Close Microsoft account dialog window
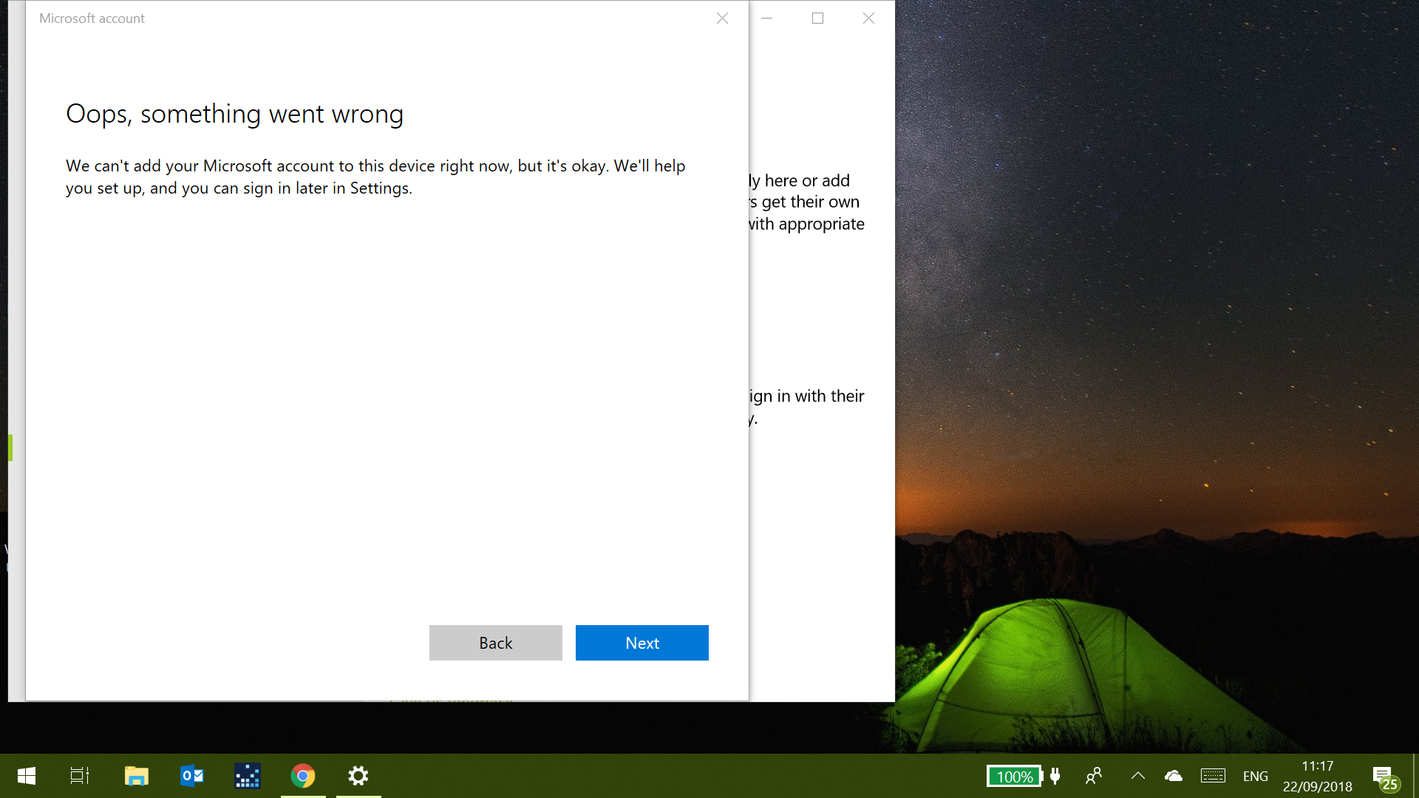The image size is (1419, 798). point(722,16)
